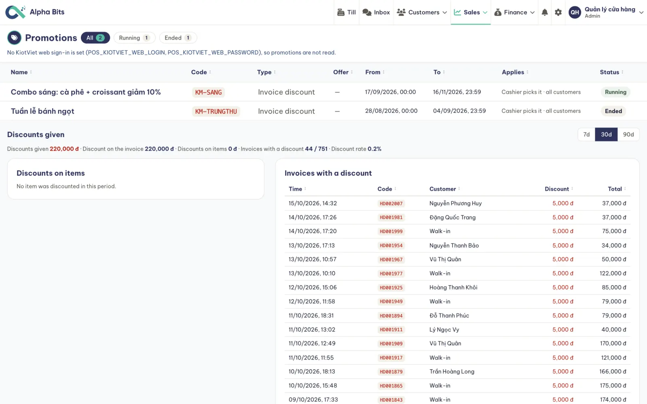Image resolution: width=647 pixels, height=404 pixels.
Task: Click the Running status badge
Action: click(x=615, y=92)
